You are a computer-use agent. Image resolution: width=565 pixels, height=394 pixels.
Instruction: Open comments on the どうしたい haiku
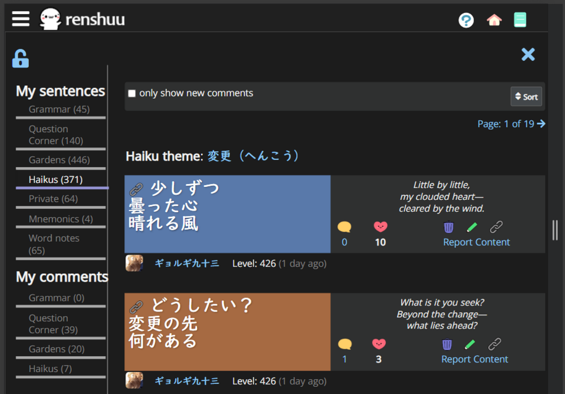click(345, 344)
